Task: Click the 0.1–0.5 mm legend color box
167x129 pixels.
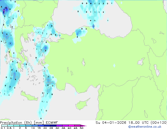Action: (x=4, y=126)
